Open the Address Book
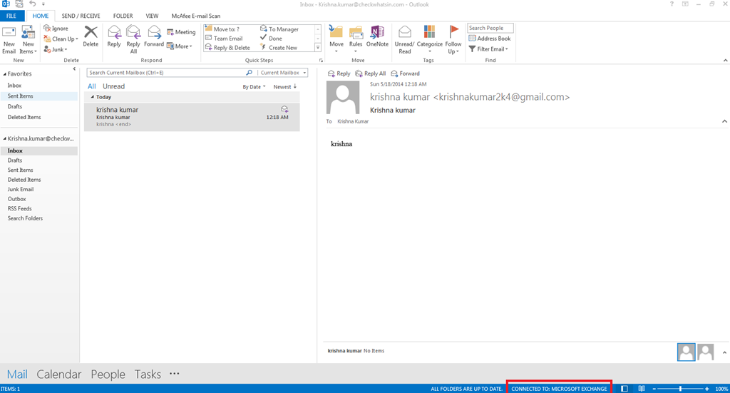Image resolution: width=730 pixels, height=393 pixels. click(490, 39)
